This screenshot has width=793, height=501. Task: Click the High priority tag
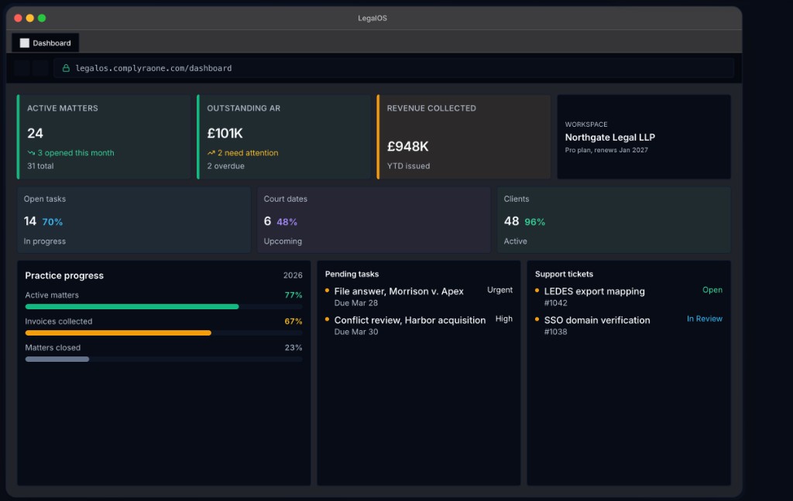[x=503, y=319]
